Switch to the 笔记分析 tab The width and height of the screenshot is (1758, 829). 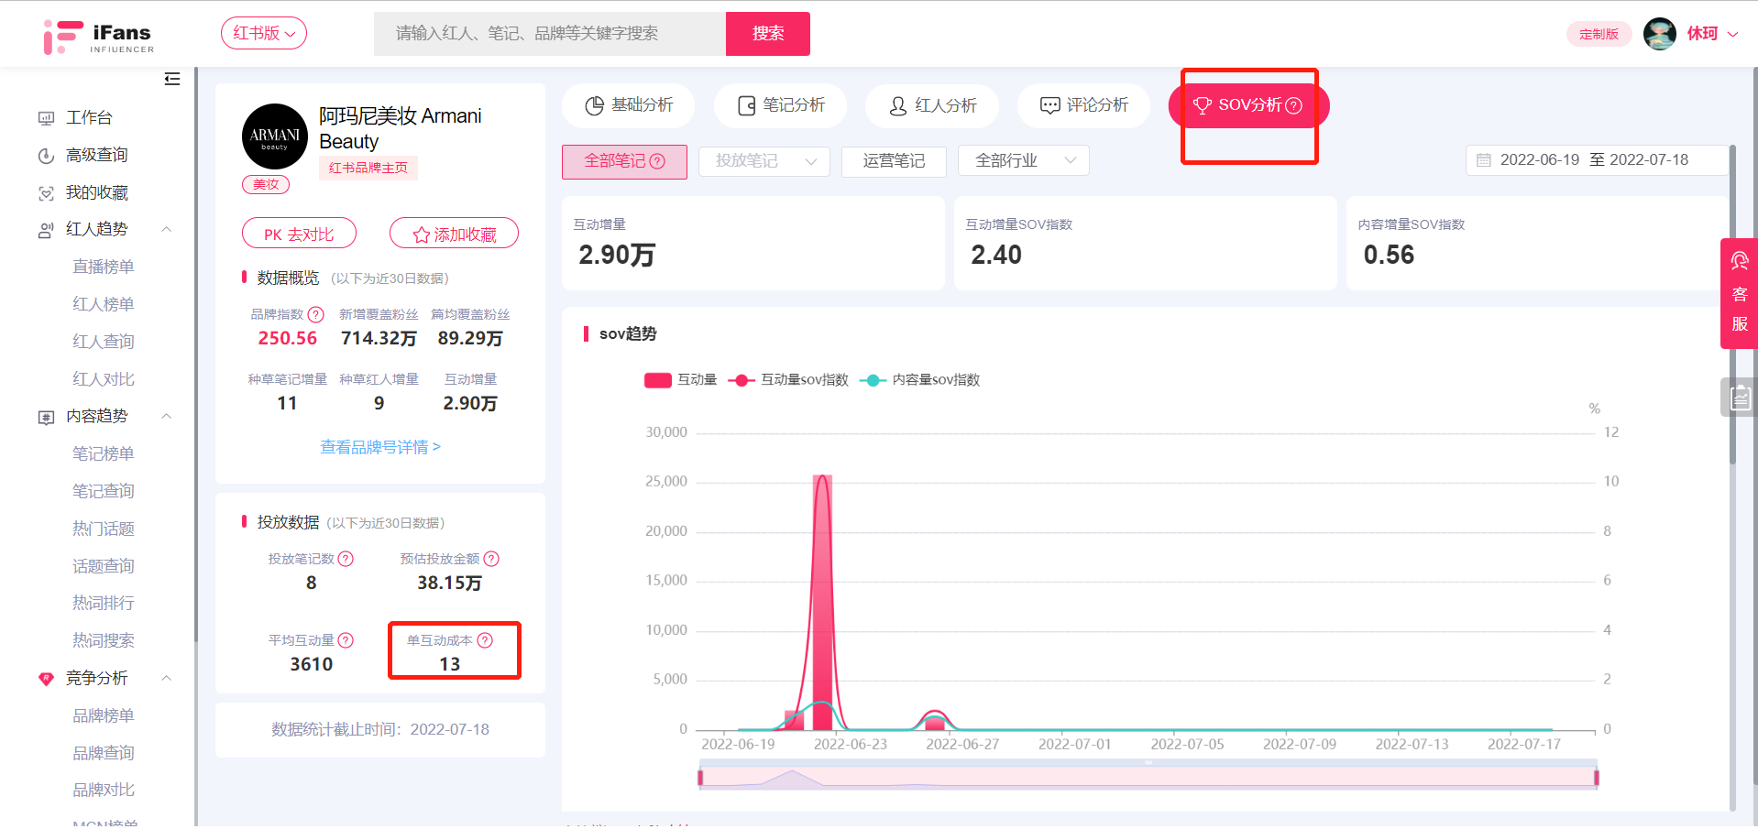click(780, 105)
